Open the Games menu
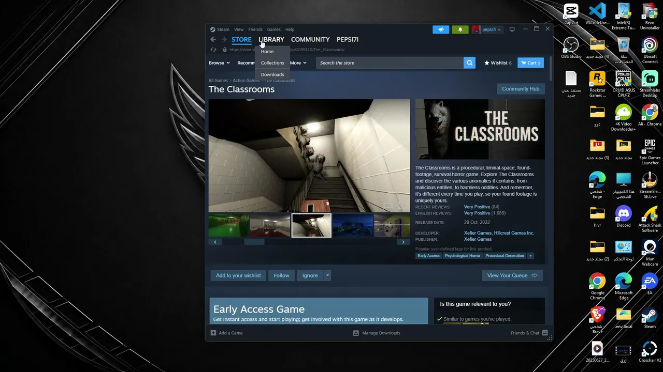 (x=274, y=29)
